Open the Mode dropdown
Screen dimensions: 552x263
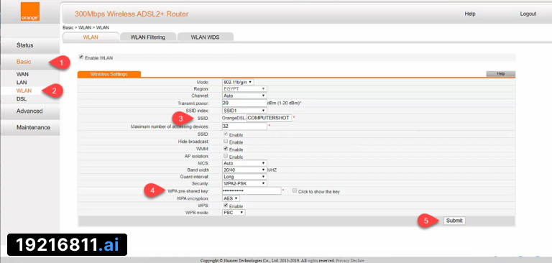[x=238, y=82]
